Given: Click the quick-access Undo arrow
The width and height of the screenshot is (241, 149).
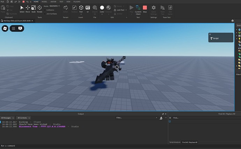Looking at the screenshot, I should [x=27, y=2].
